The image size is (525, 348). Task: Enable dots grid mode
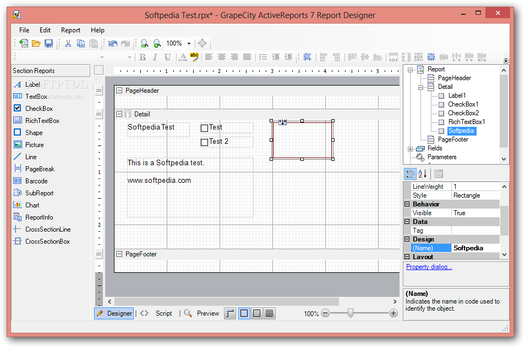click(x=257, y=313)
